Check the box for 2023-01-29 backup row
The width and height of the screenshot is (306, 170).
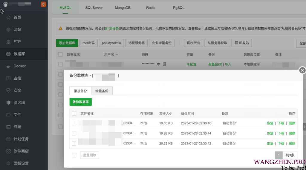pyautogui.click(x=74, y=123)
